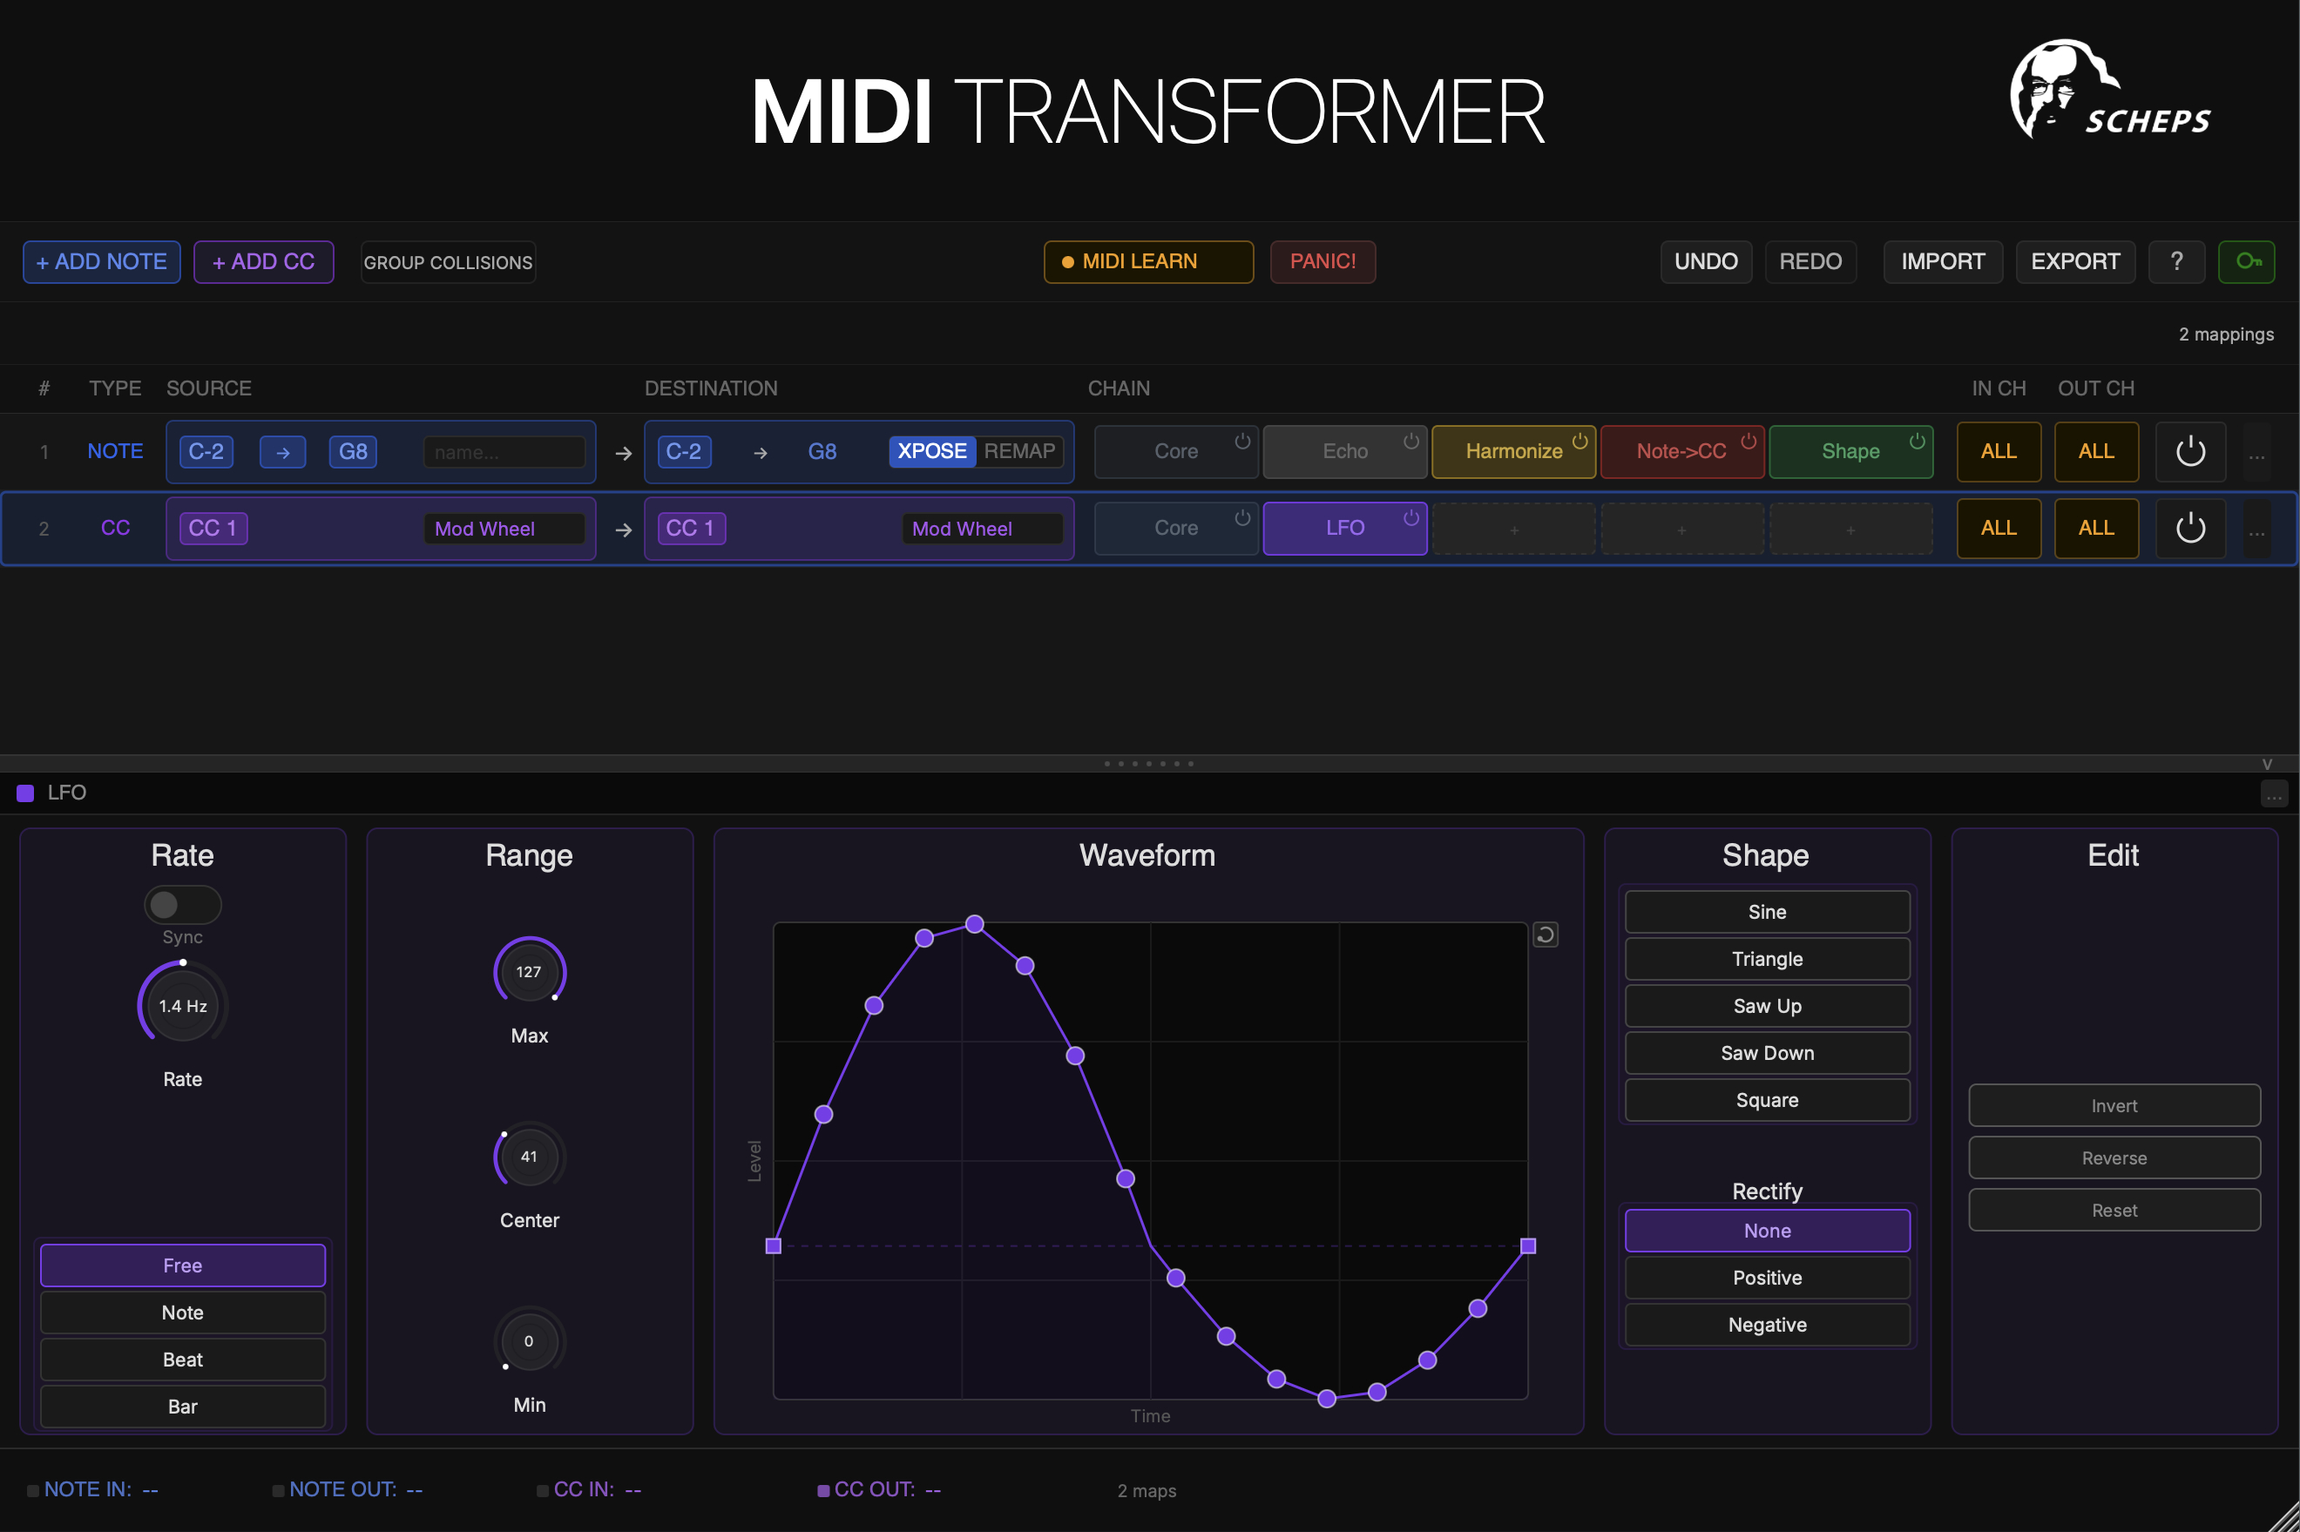2300x1532 pixels.
Task: Click the purple LFO color square
Action: [x=25, y=793]
